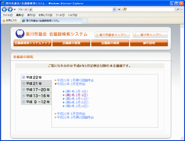This screenshot has width=185, height=141.
Task: Refresh the page with the green arrows icon
Action: click(21, 9)
